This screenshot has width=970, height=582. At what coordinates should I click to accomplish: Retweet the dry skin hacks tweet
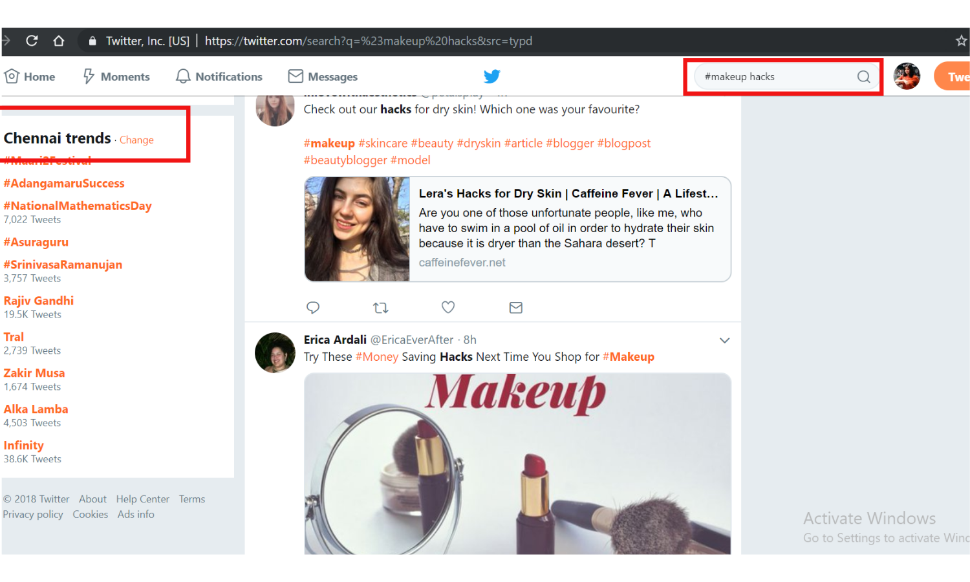pyautogui.click(x=381, y=308)
